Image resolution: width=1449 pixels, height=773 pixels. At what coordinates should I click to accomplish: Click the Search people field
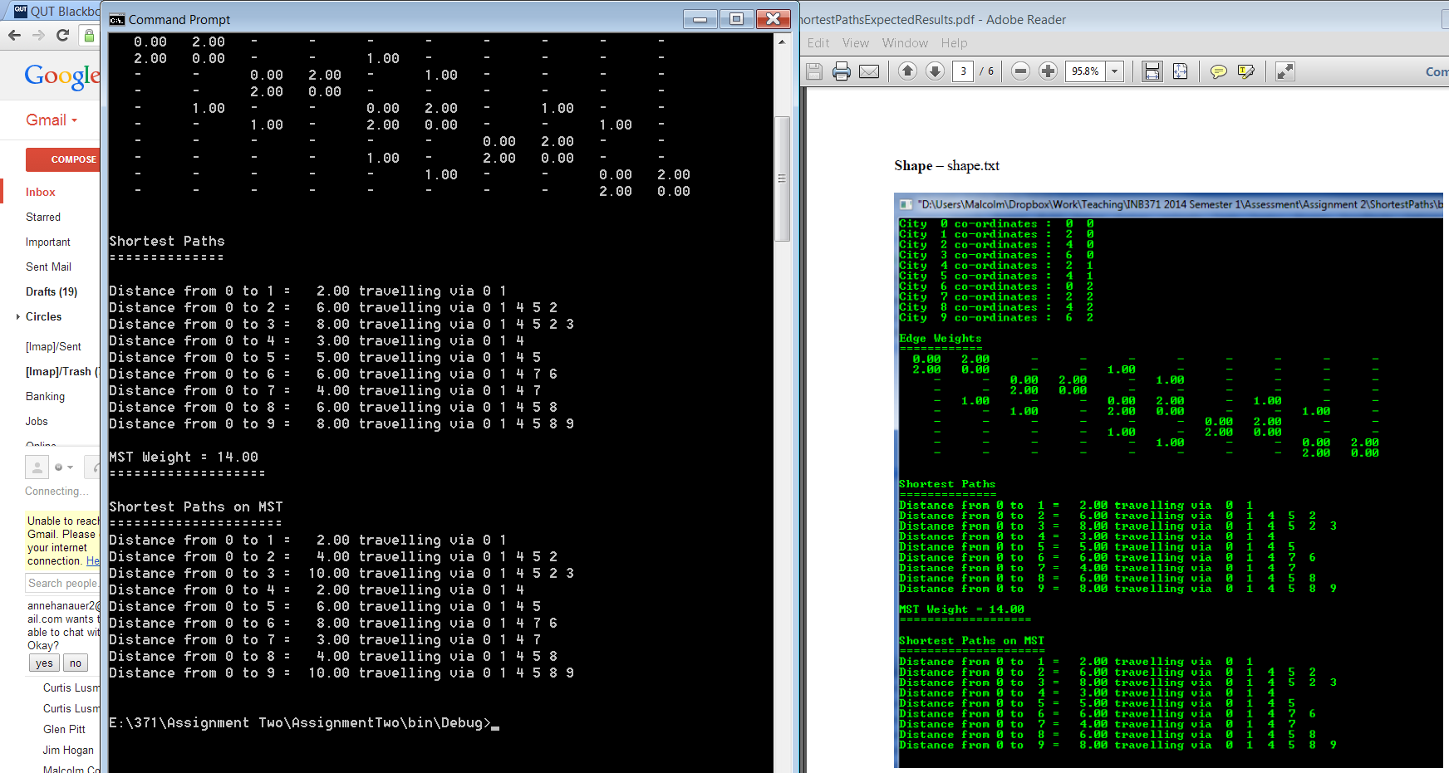[x=62, y=583]
